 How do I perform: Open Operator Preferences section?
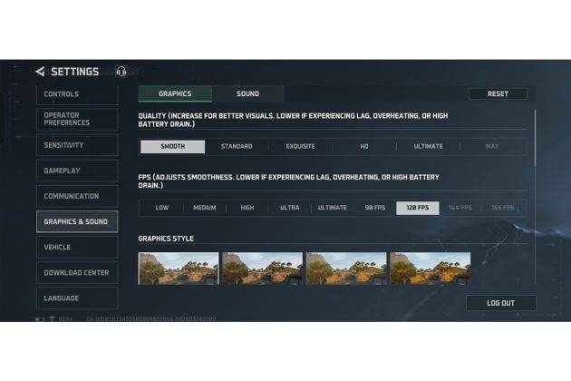77,119
